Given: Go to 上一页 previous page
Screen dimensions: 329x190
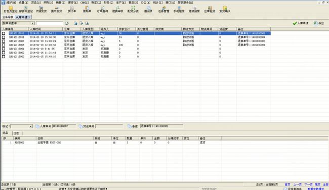Looking at the screenshot, I should 297,184.
